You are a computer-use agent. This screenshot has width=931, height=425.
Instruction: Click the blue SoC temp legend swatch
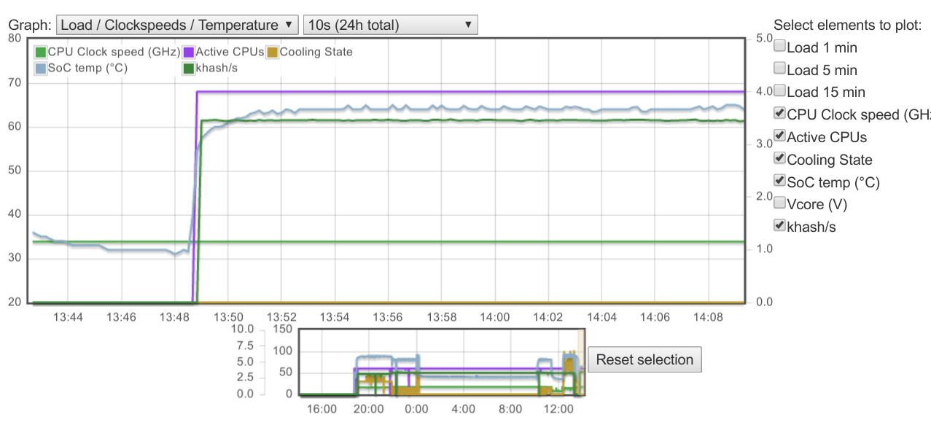(41, 69)
